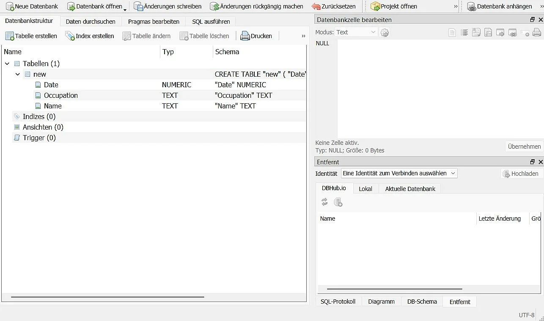The height and width of the screenshot is (321, 544).
Task: Click the Schema column header
Action: click(x=259, y=52)
